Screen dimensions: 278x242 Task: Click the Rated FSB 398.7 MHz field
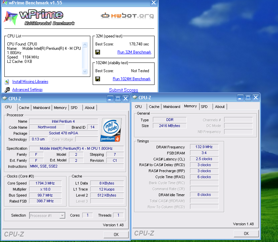[x=45, y=201]
